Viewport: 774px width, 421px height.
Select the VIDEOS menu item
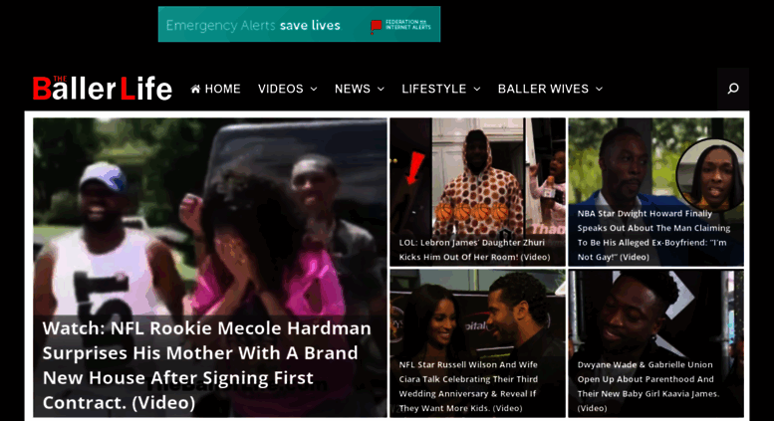coord(280,89)
